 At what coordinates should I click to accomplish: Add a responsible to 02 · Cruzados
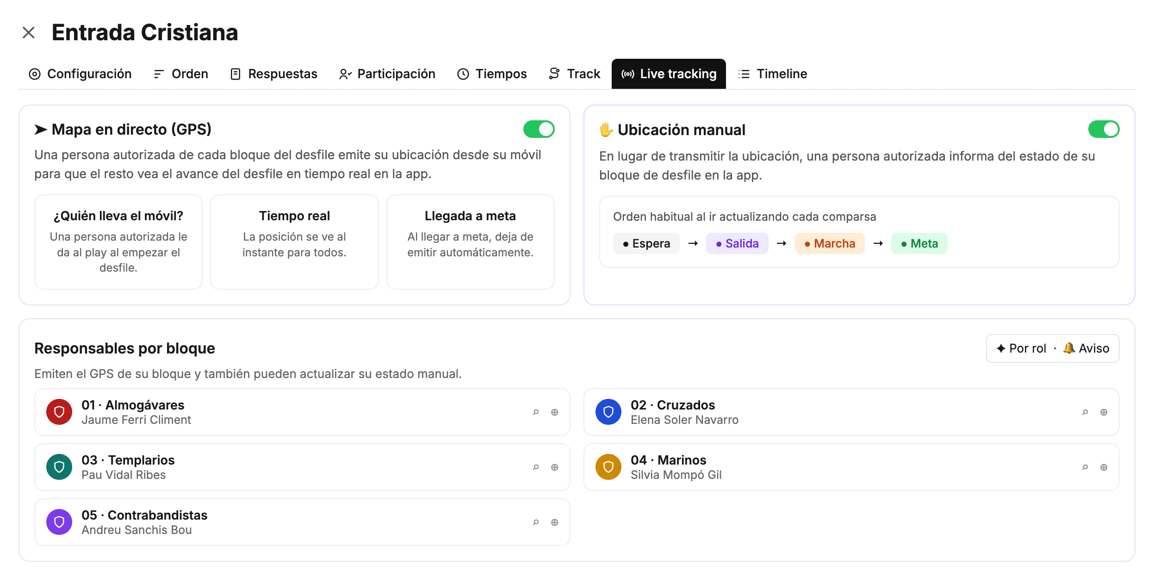(x=1104, y=412)
